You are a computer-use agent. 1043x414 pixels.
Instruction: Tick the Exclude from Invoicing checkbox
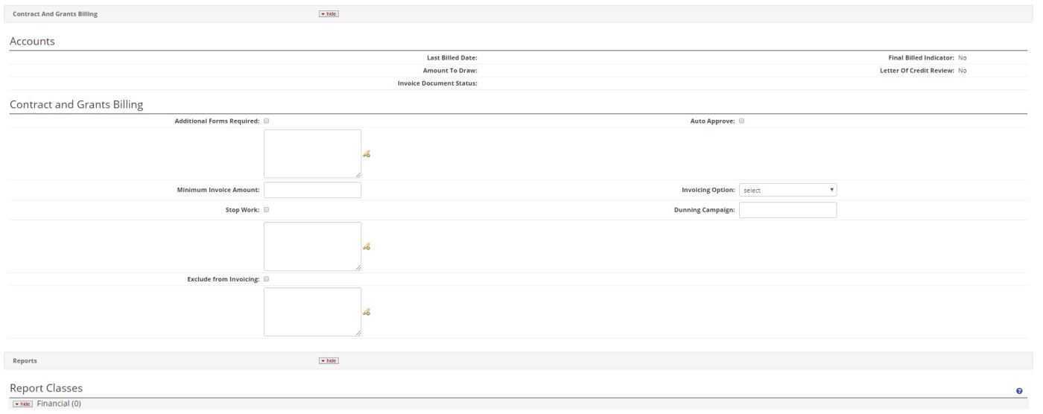tap(267, 279)
